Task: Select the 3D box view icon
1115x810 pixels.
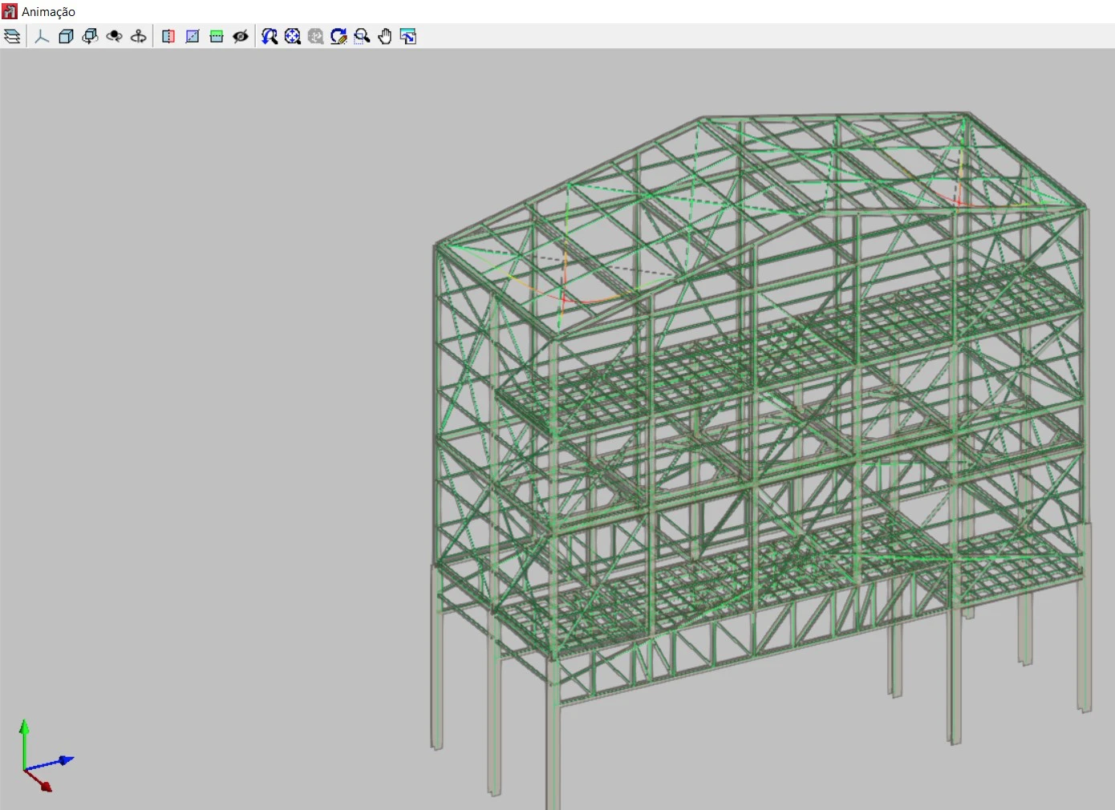Action: [x=66, y=36]
